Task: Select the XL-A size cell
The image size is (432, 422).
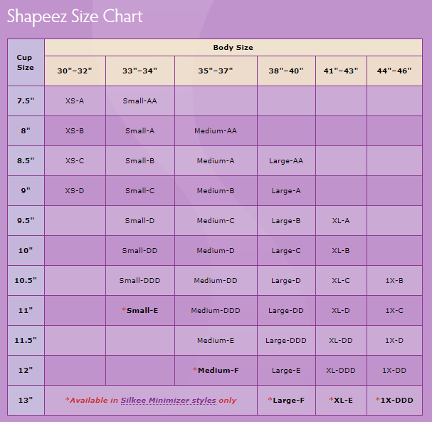Action: (341, 221)
